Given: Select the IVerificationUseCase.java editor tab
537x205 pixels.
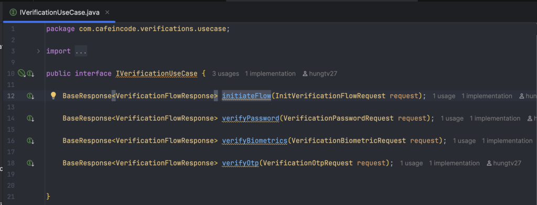Looking at the screenshot, I should [x=60, y=13].
